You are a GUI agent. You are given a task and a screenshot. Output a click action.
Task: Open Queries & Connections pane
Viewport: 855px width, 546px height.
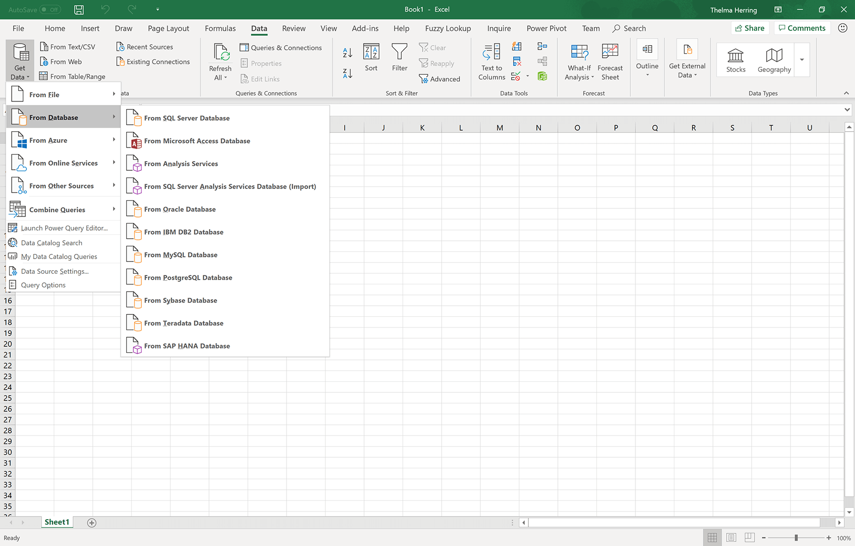coord(281,48)
